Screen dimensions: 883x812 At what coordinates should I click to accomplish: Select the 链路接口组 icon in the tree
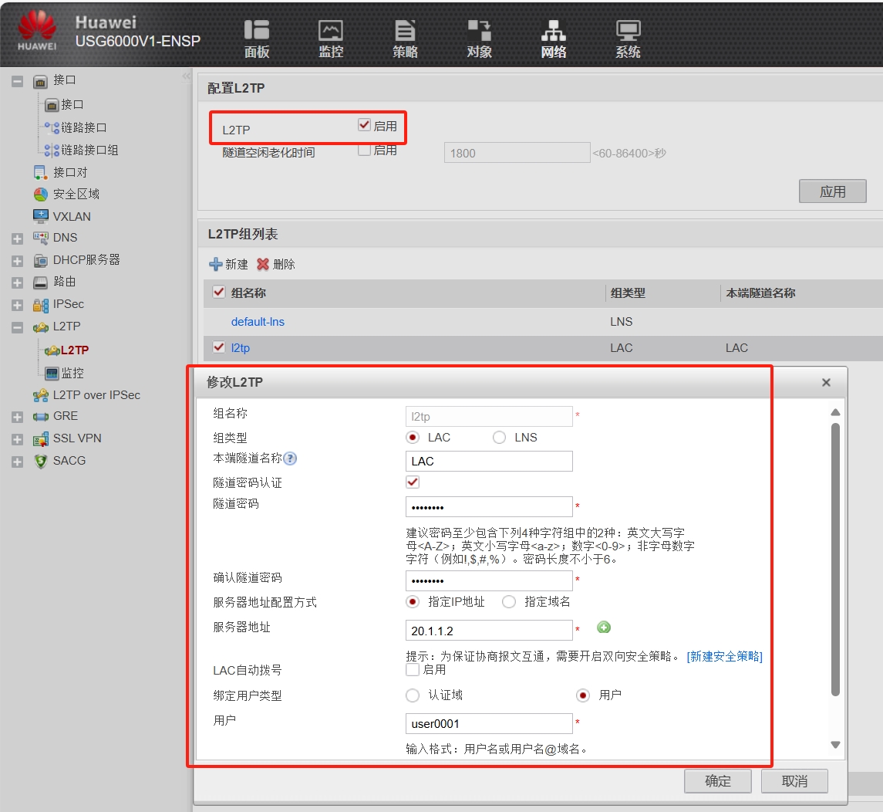52,151
